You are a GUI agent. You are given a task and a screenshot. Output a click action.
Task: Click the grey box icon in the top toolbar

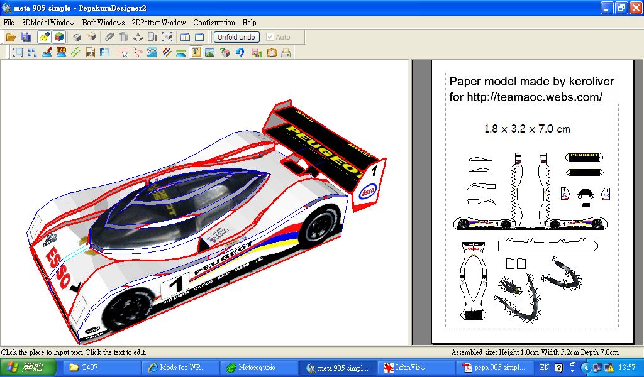coord(76,37)
